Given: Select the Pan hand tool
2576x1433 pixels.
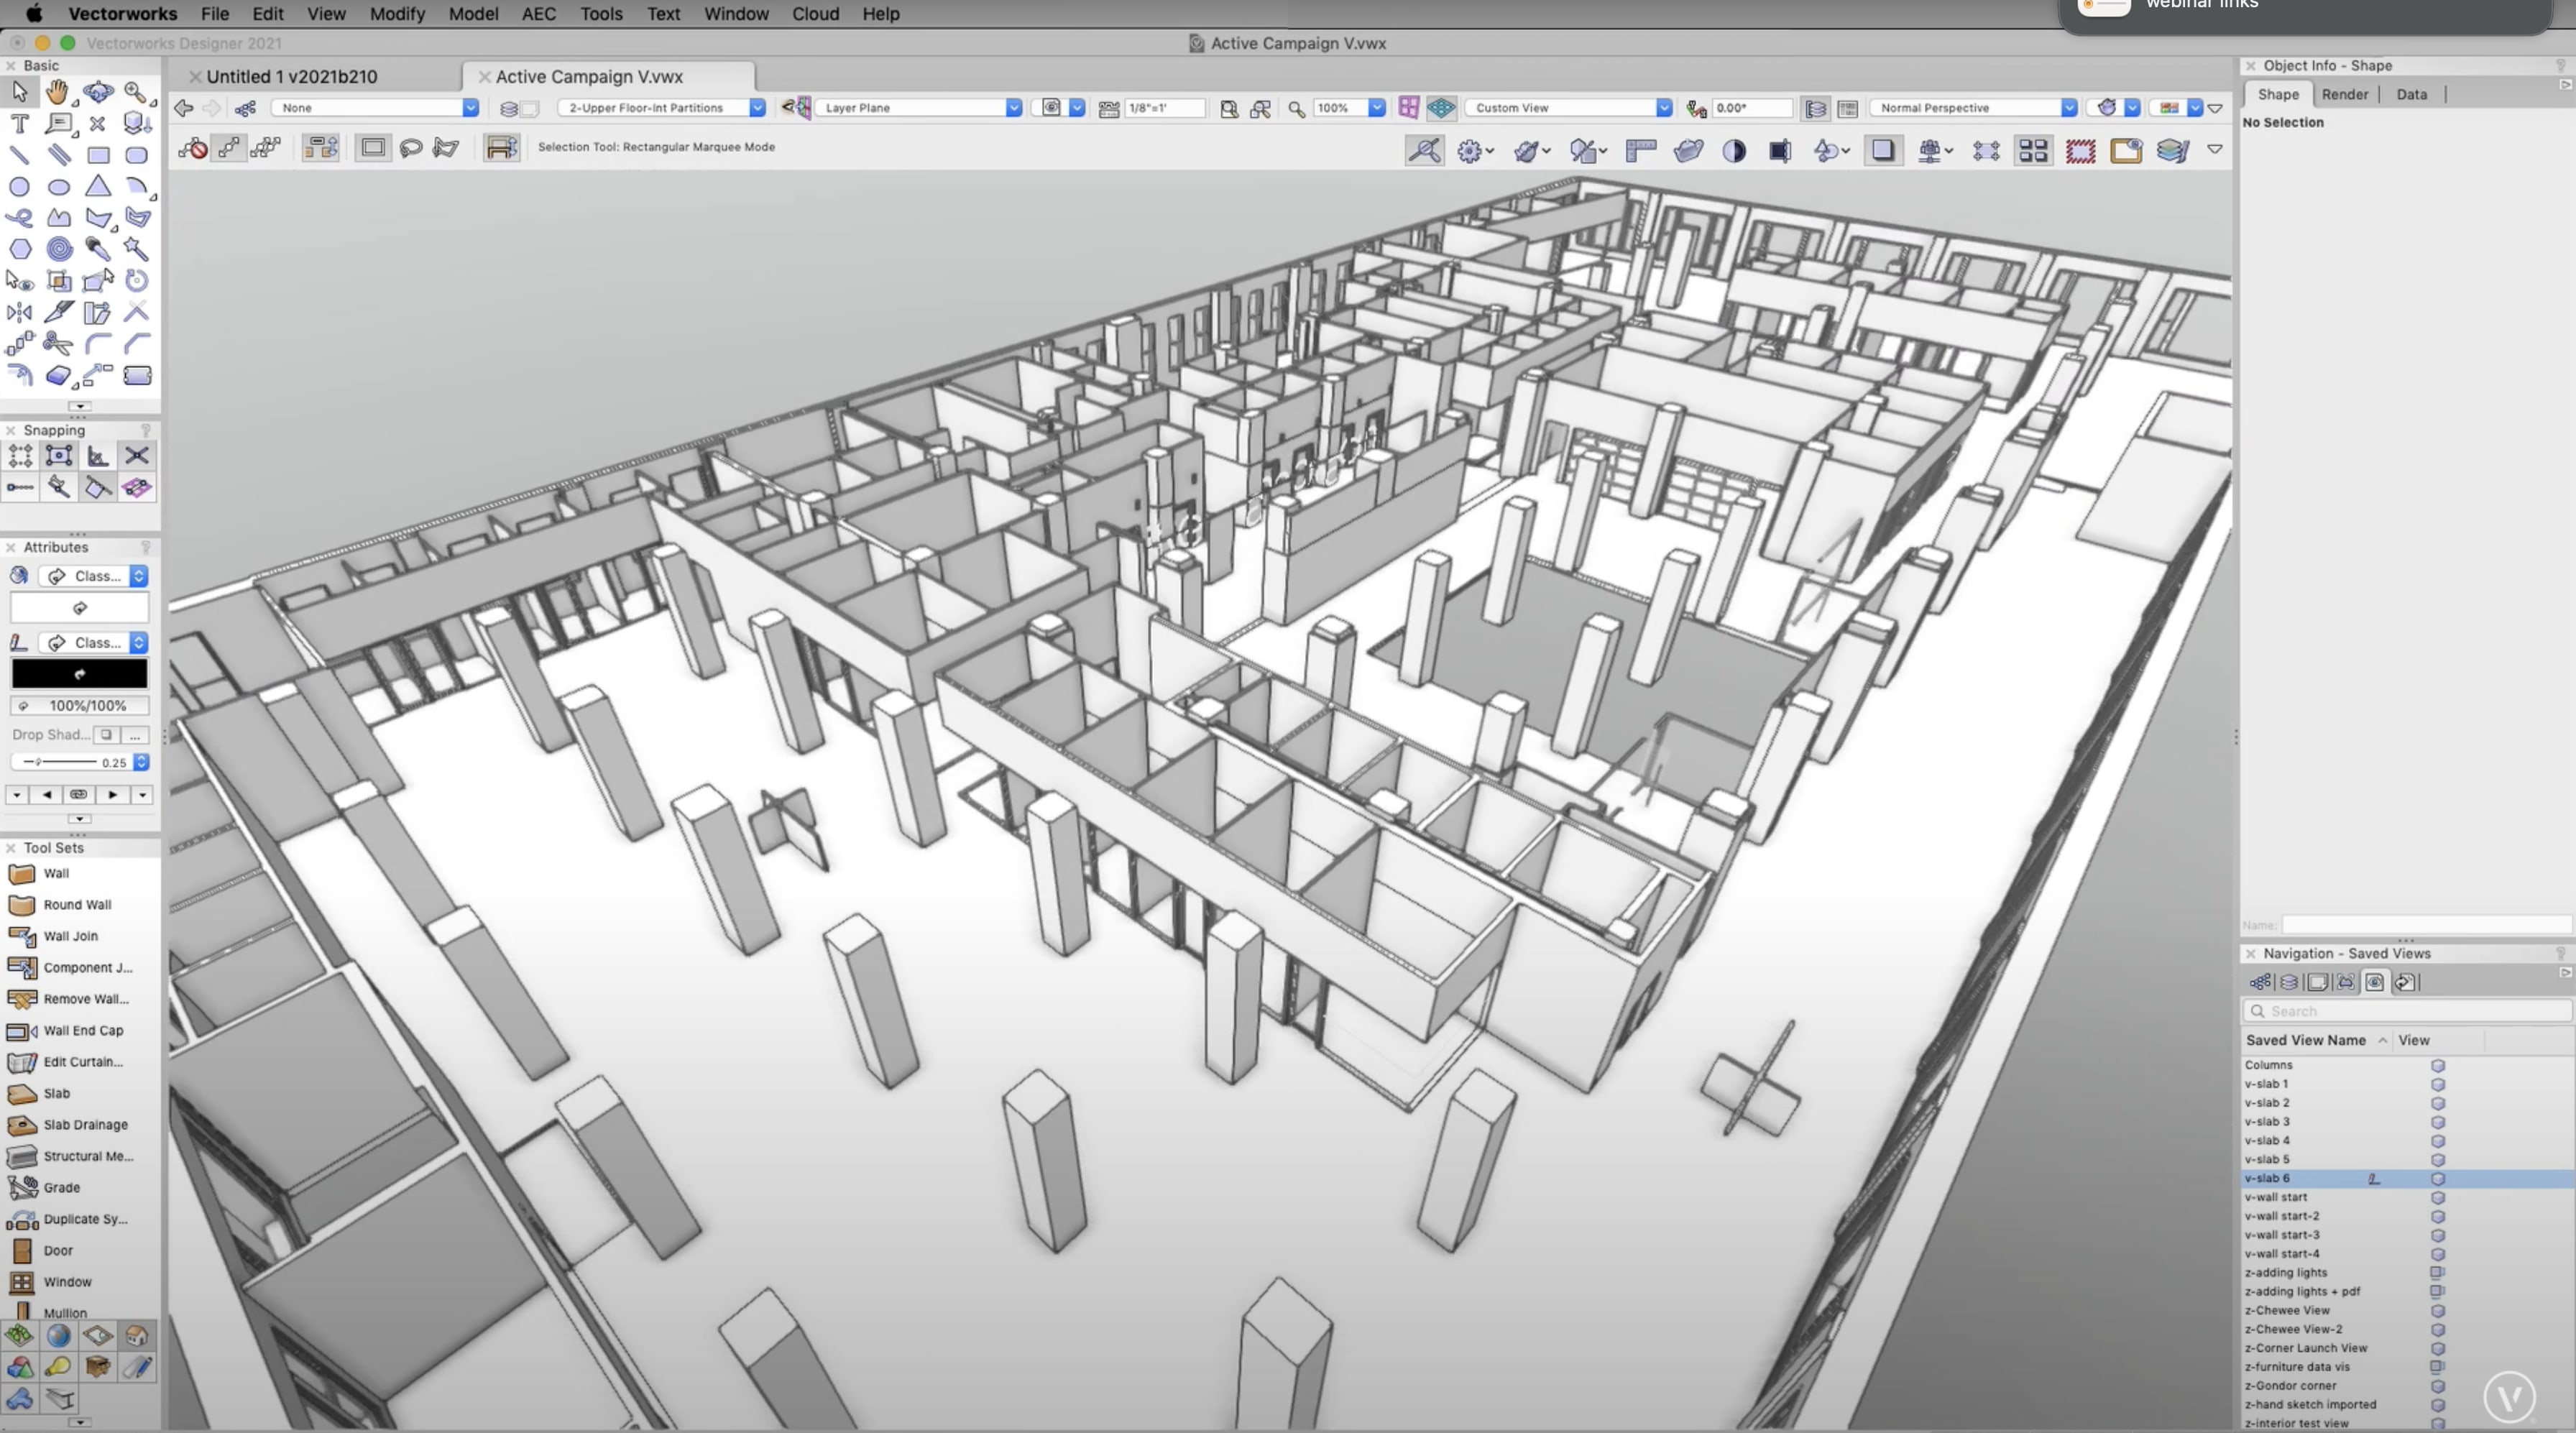Looking at the screenshot, I should pos(58,92).
